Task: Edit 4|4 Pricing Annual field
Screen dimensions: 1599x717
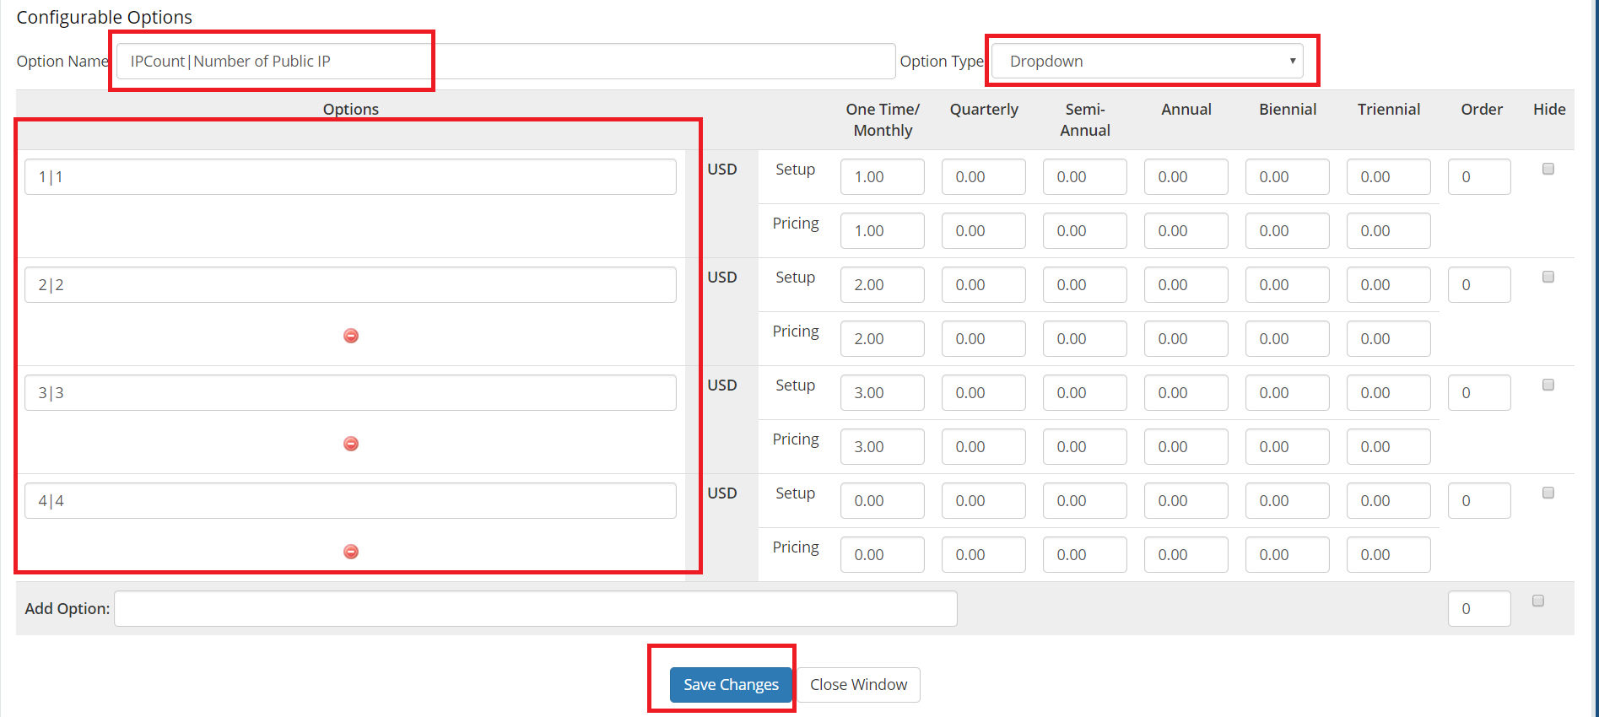Action: click(x=1186, y=555)
